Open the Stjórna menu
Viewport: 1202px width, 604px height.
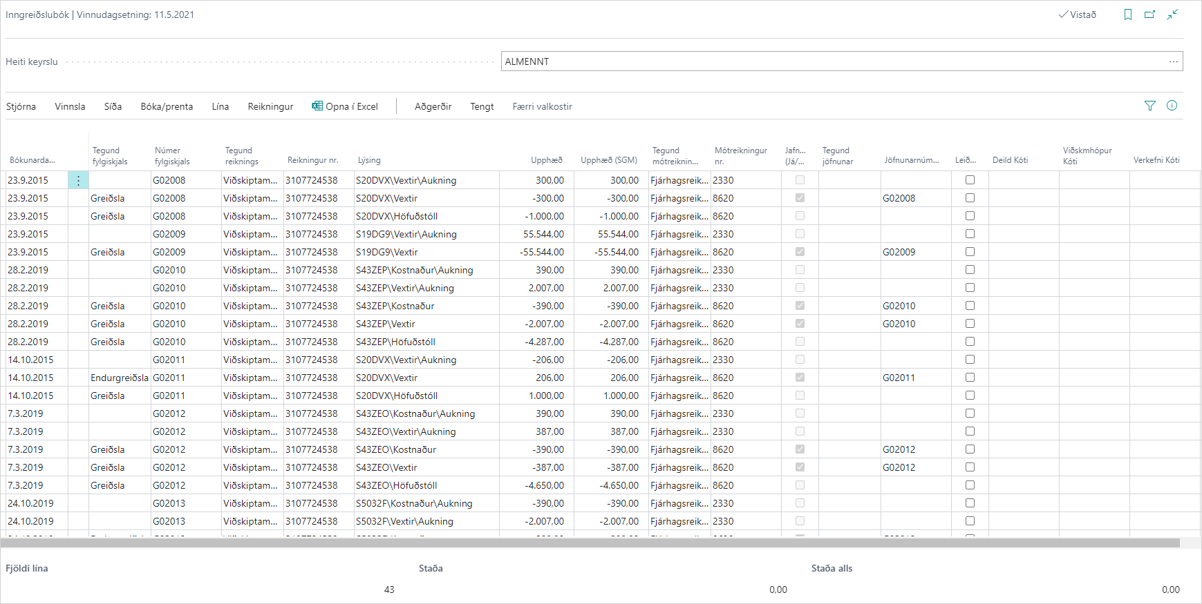21,106
